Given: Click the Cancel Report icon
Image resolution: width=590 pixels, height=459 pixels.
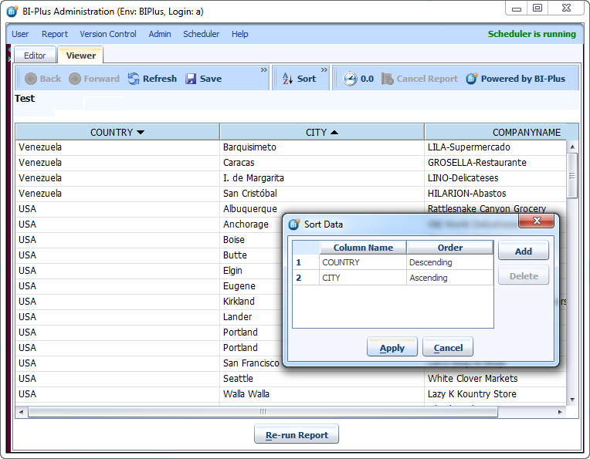Looking at the screenshot, I should click(x=388, y=79).
